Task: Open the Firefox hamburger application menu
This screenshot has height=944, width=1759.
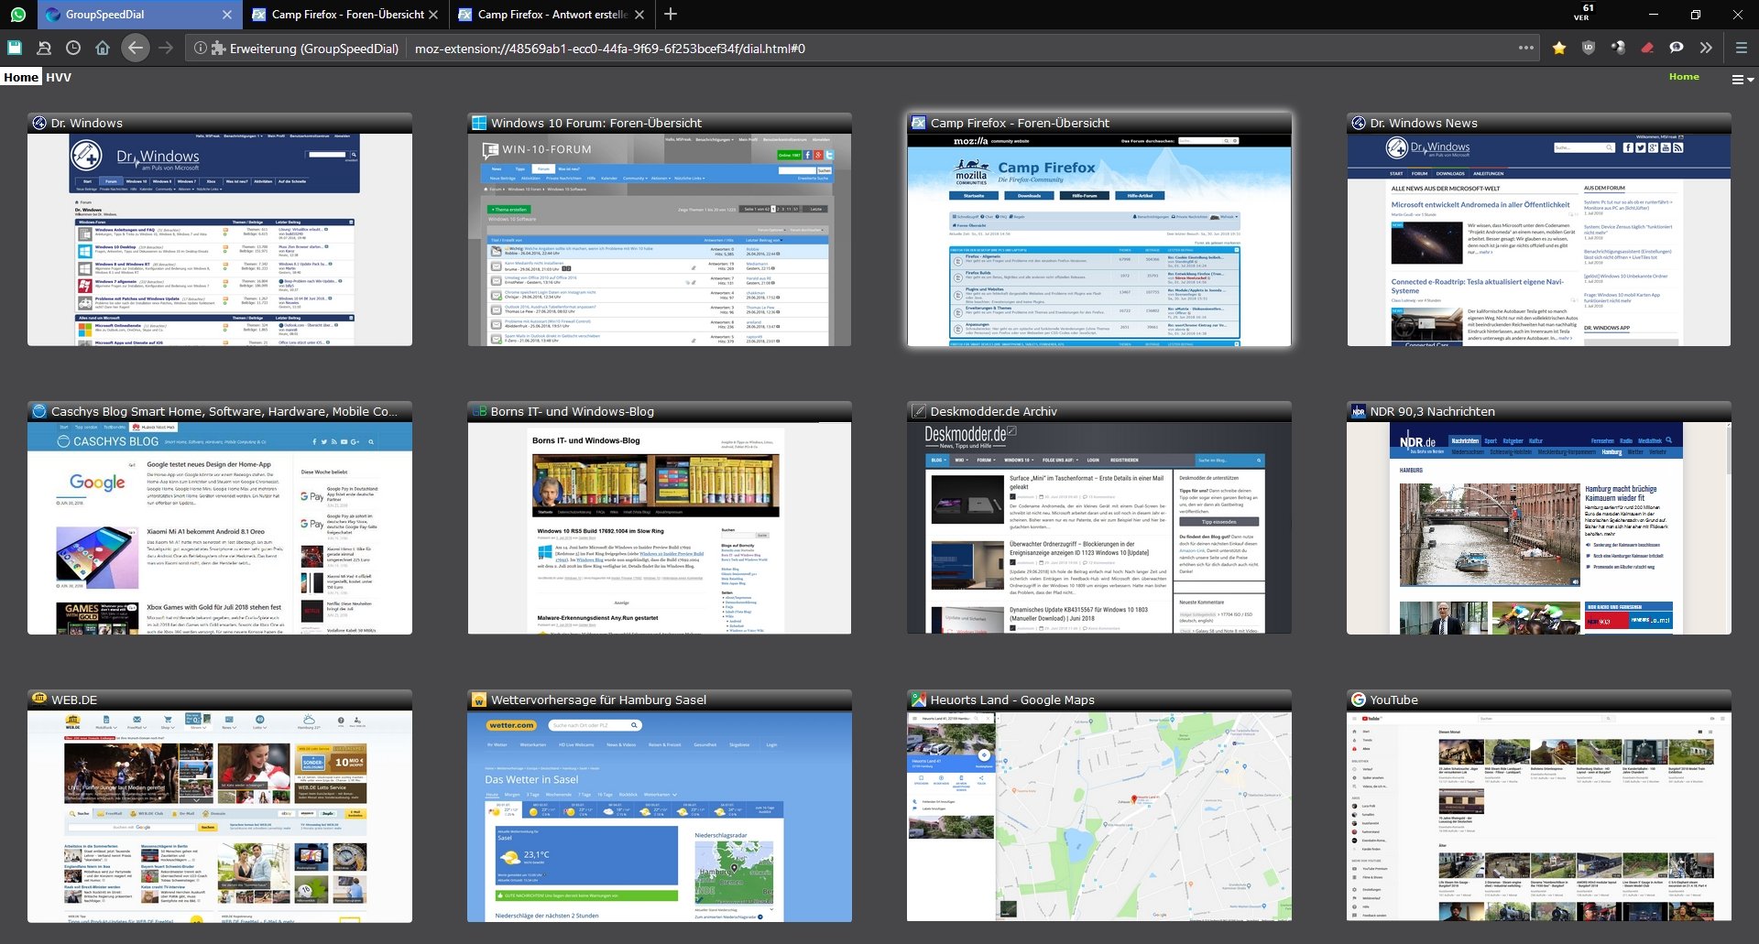Action: pyautogui.click(x=1741, y=48)
